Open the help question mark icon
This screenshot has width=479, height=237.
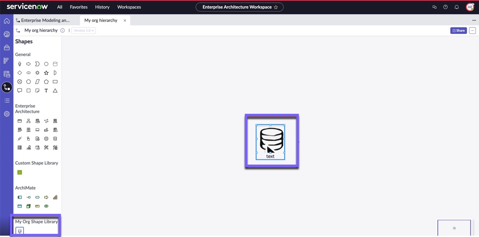click(x=446, y=7)
